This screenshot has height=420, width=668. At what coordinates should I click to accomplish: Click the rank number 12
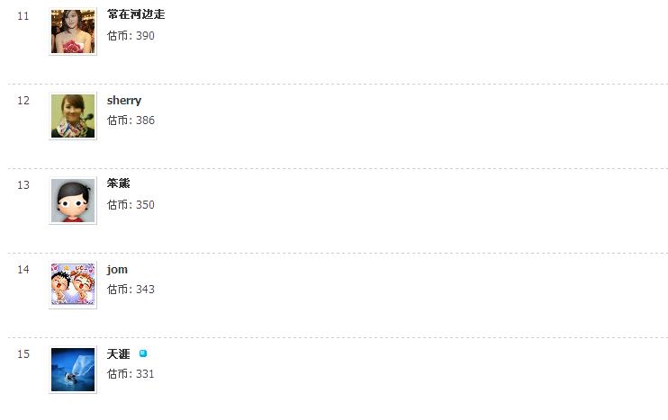point(23,100)
